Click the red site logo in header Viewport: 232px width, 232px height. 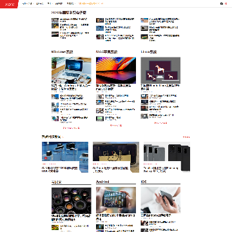coord(9,4)
